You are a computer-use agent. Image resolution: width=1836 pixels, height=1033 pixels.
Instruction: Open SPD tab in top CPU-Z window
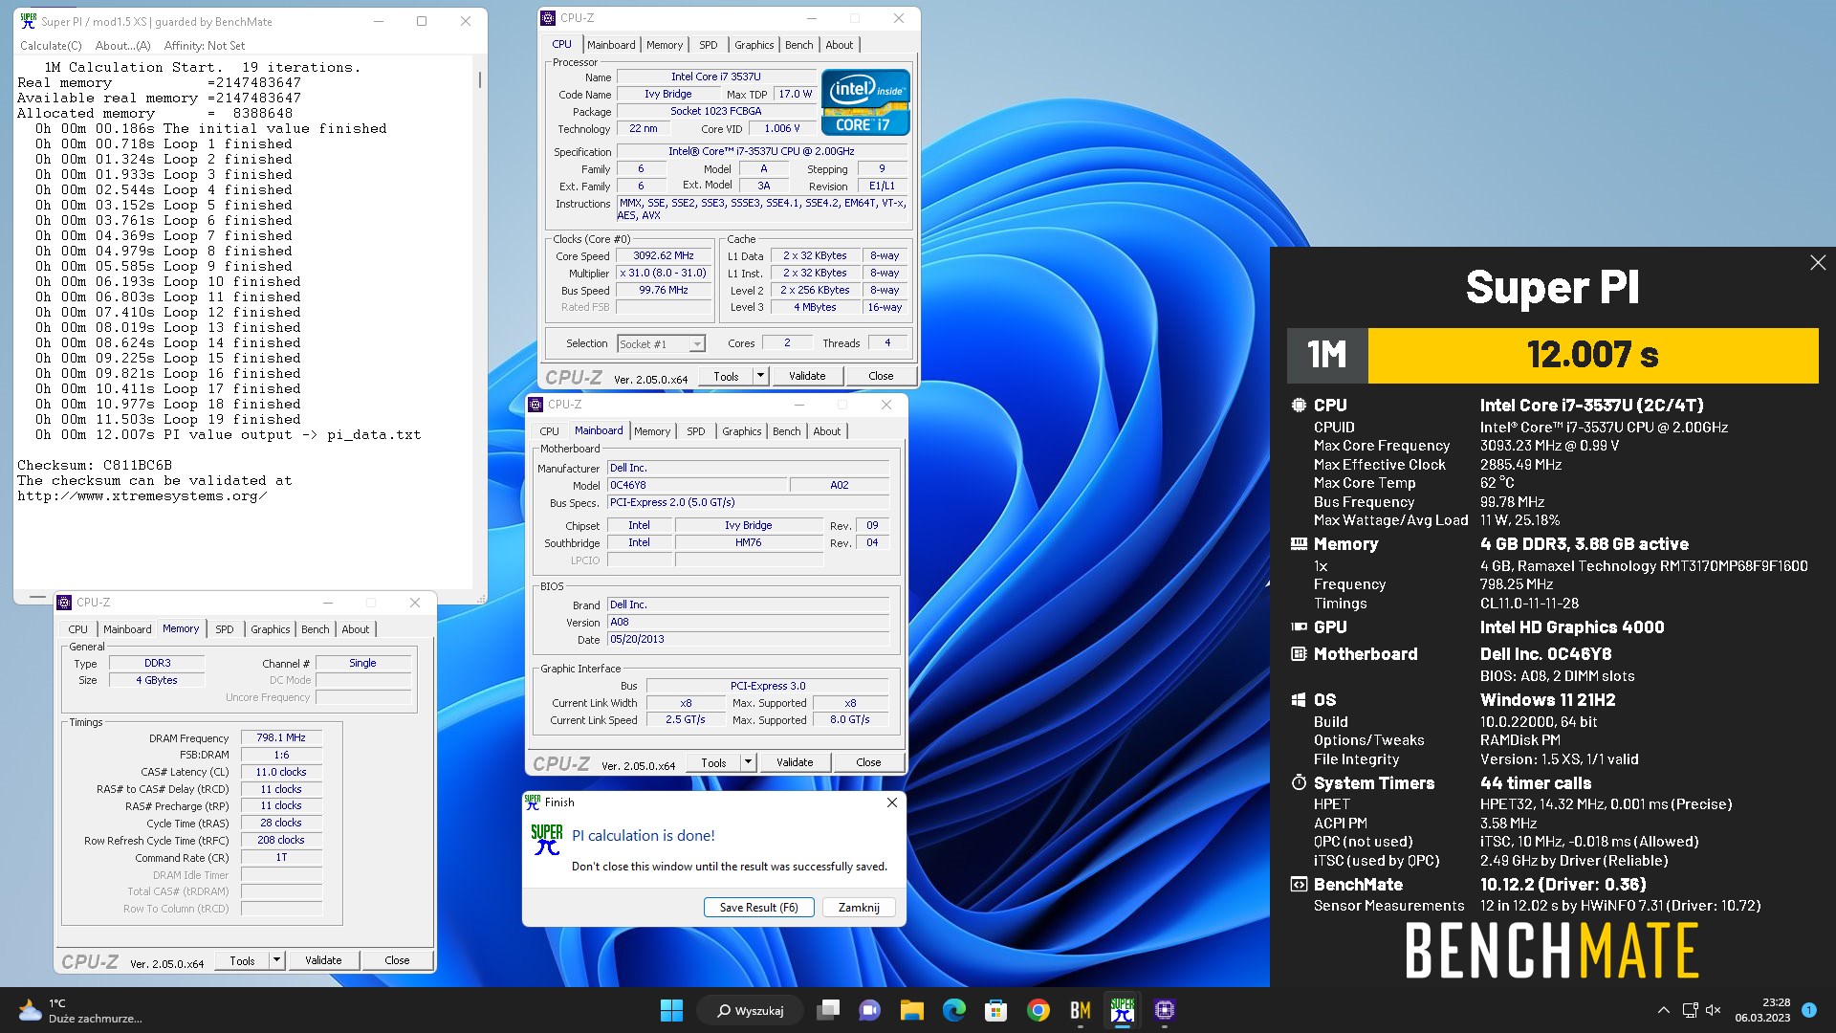coord(708,45)
